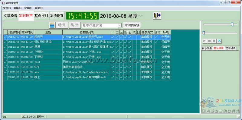Pause playback with the pause button
Viewport: 242px width, 120px height.
pos(214,41)
